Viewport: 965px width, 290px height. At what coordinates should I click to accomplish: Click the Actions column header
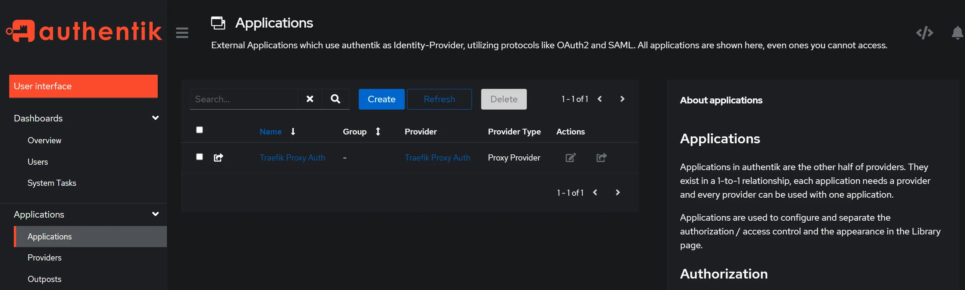point(571,131)
